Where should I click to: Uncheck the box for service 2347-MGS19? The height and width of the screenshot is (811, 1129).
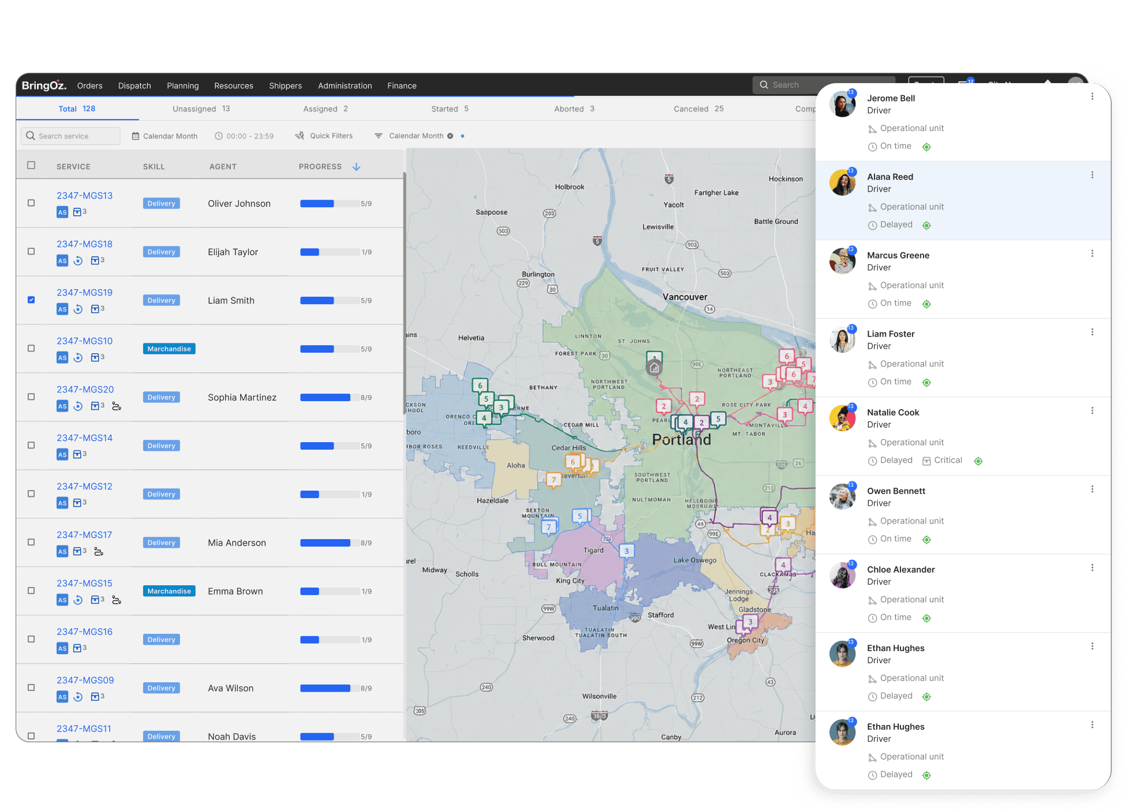coord(31,300)
